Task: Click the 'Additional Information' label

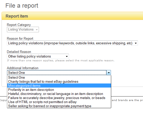Action: (23, 68)
